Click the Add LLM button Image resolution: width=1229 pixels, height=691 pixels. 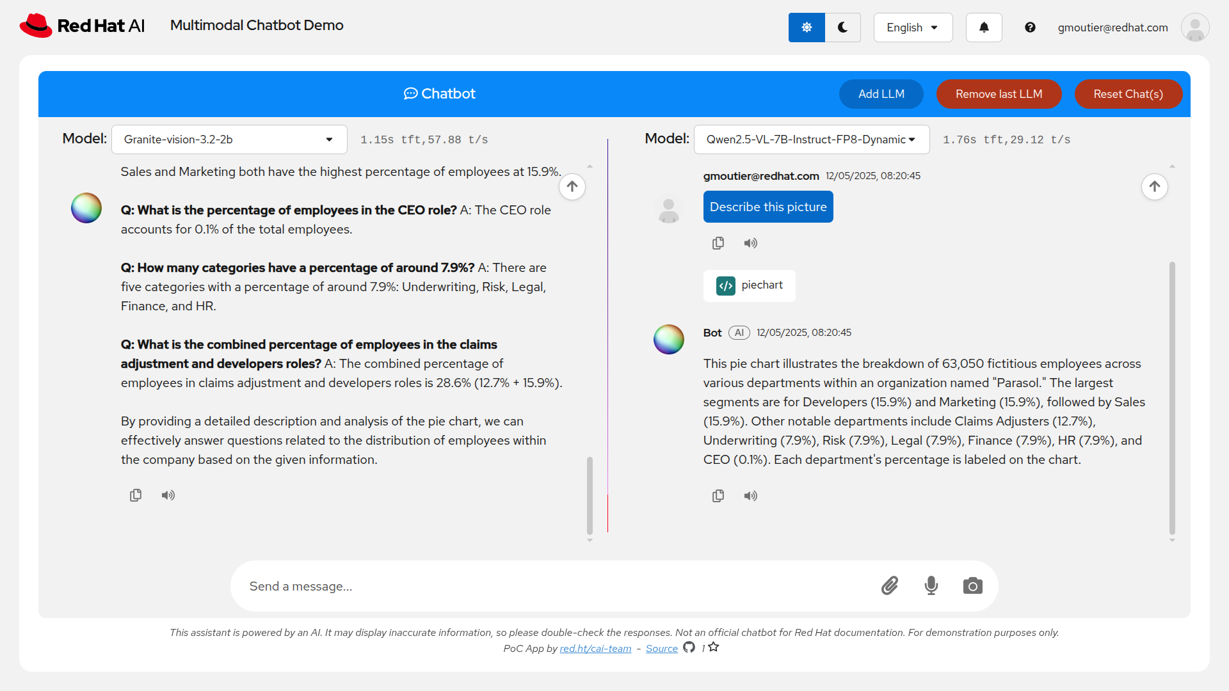pos(881,93)
